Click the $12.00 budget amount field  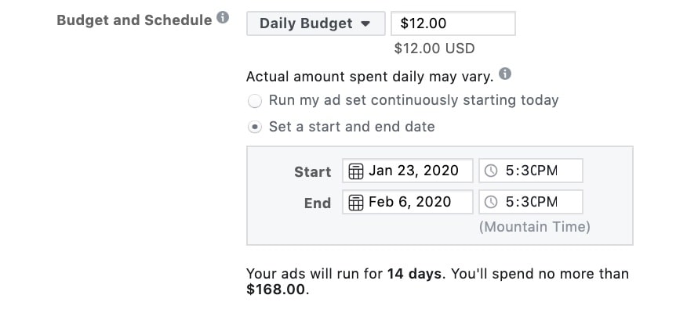(x=453, y=23)
